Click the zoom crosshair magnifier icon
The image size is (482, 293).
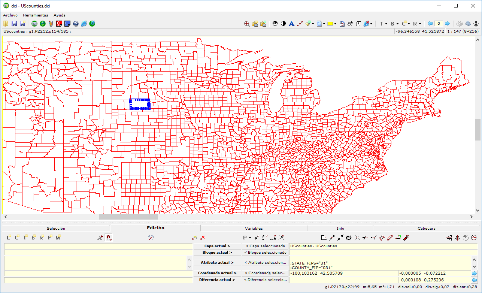247,24
